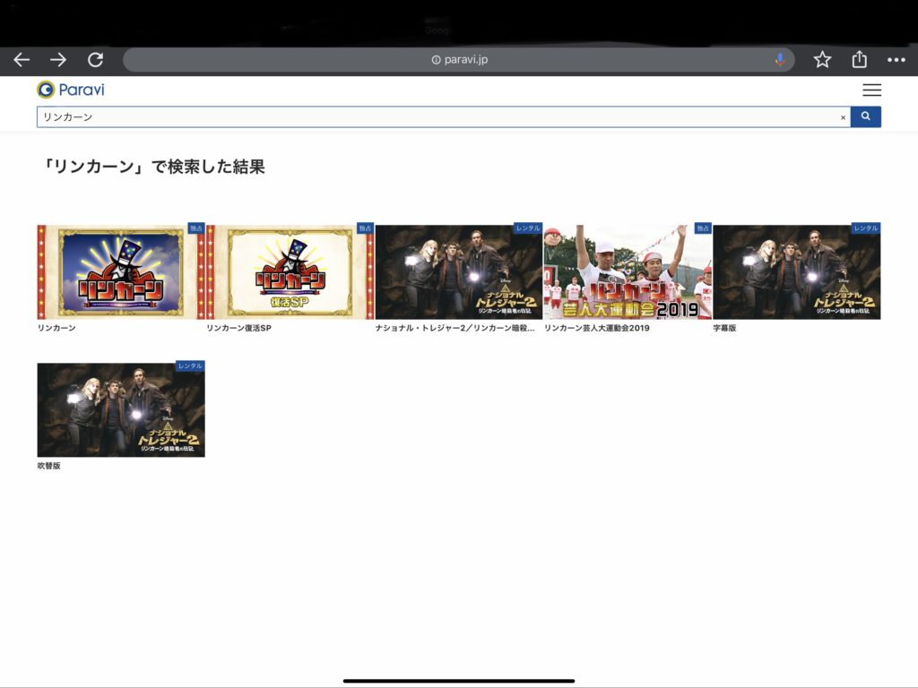Viewport: 918px width, 688px height.
Task: Click 独占 badge on リンカーン thumbnail
Action: point(196,228)
